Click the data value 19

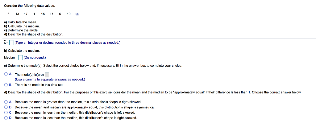69,14
